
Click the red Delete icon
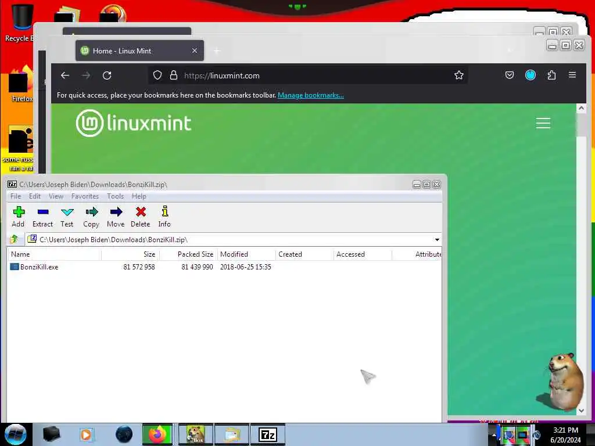[x=141, y=217]
